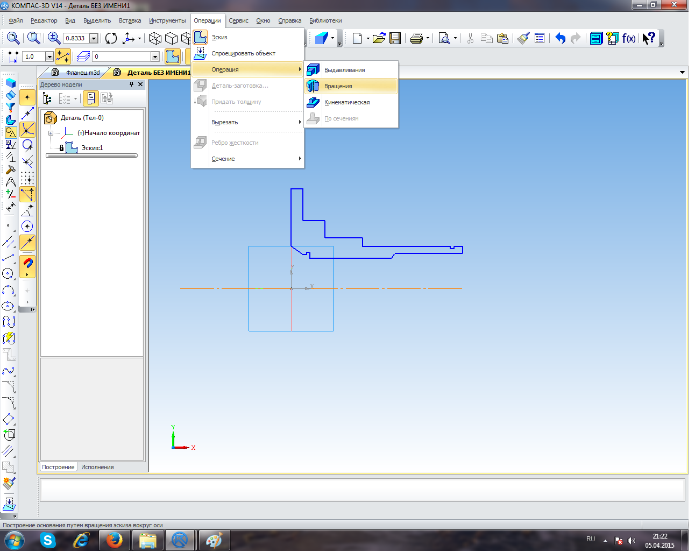
Task: Open zoom scale 0.8333 dropdown
Action: coord(94,38)
